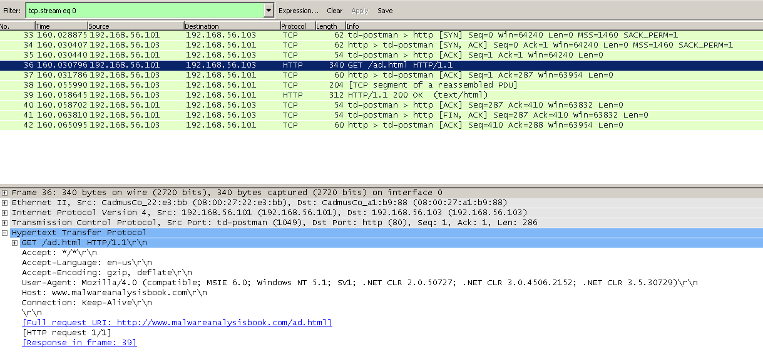Clear the display filter
Screen dimensions: 763x359
335,11
